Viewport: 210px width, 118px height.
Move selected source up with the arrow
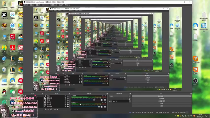(x=55, y=109)
